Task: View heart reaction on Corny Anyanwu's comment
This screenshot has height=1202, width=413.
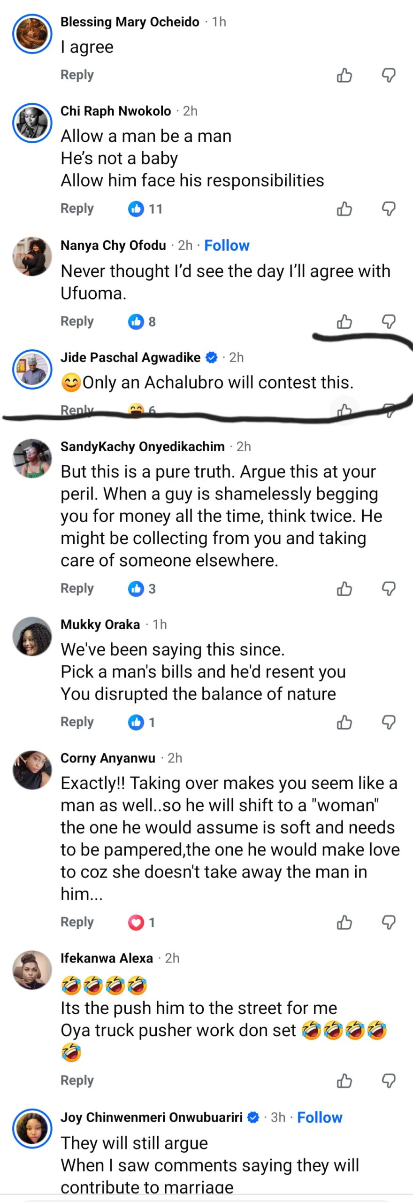Action: tap(141, 922)
